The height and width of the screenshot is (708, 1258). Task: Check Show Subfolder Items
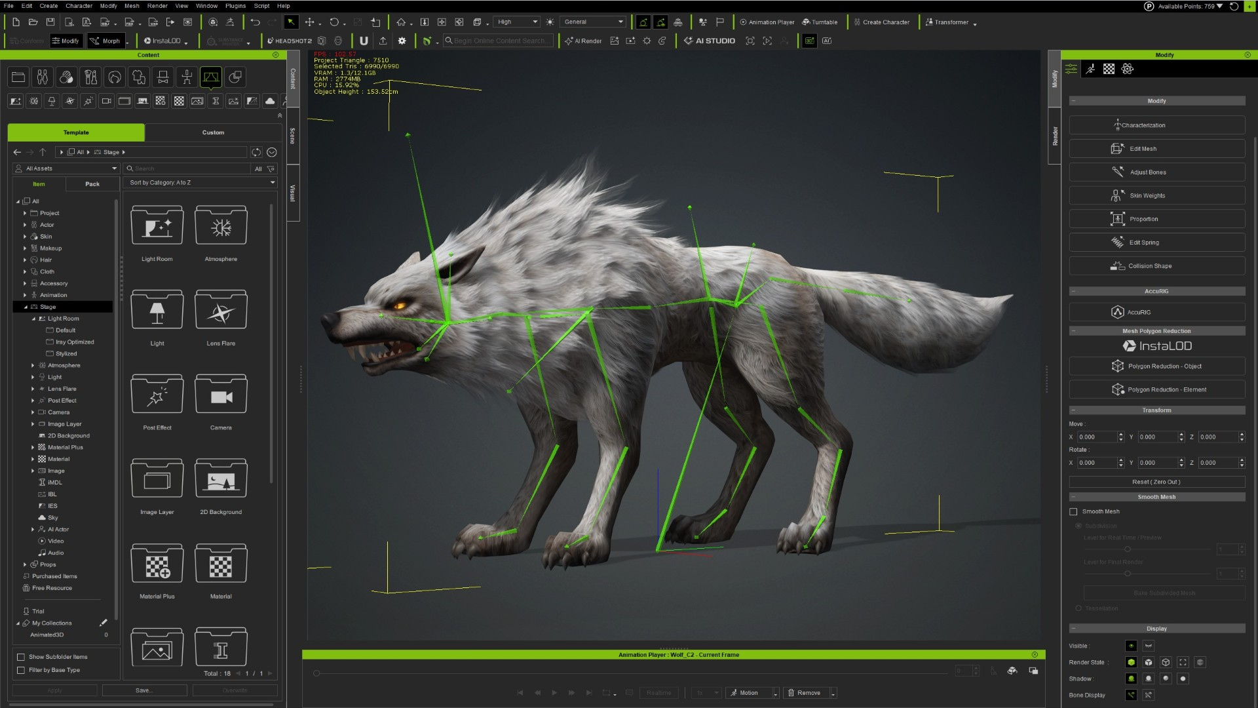[x=21, y=657]
